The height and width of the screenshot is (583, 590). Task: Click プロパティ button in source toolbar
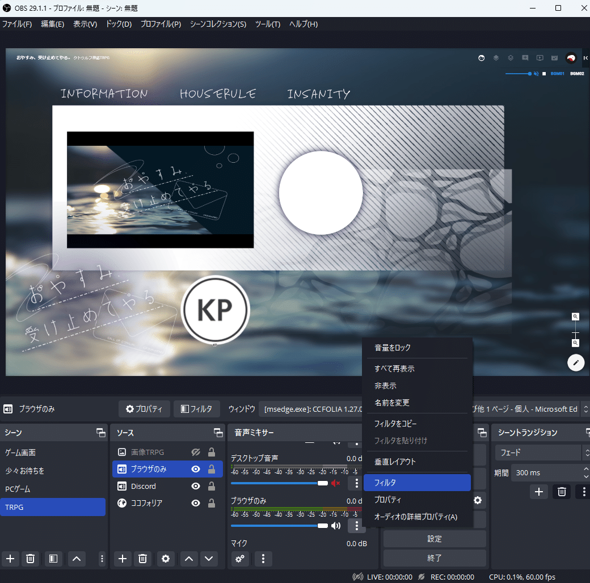pyautogui.click(x=144, y=409)
